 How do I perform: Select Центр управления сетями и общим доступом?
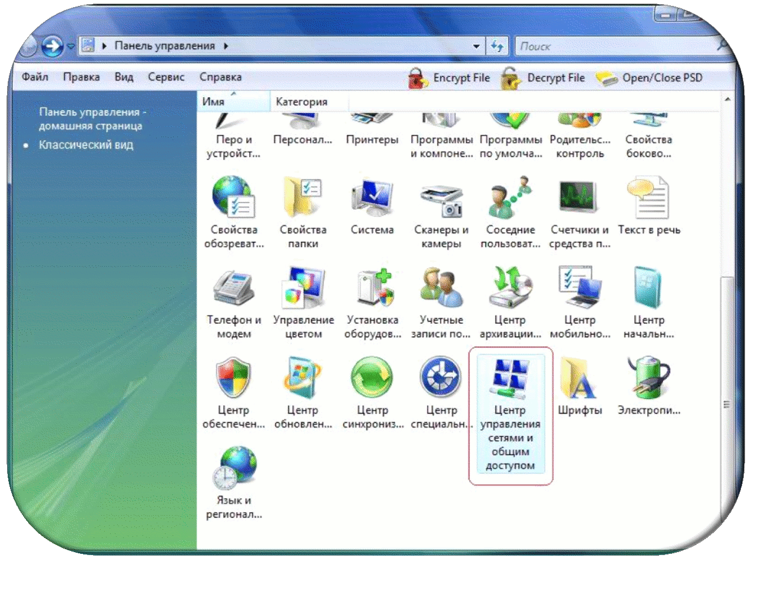pyautogui.click(x=510, y=415)
